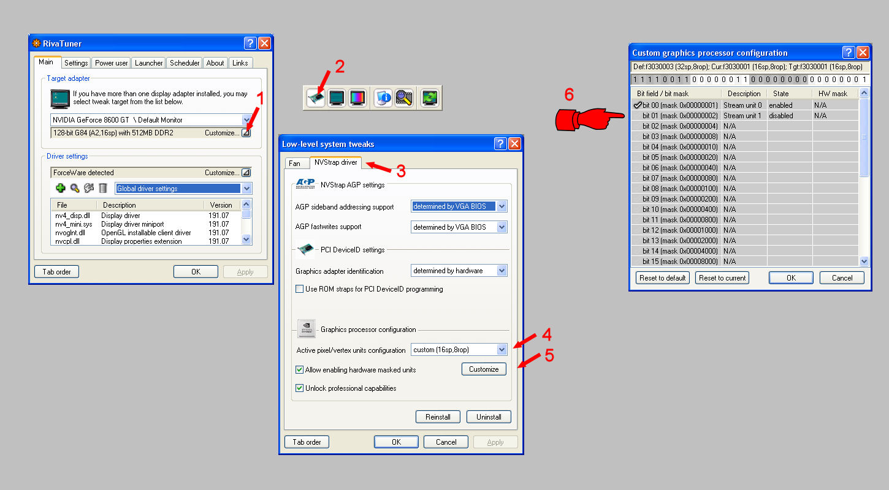Click the teal monitor icon in toolbar strip
This screenshot has height=490, width=889.
point(337,98)
